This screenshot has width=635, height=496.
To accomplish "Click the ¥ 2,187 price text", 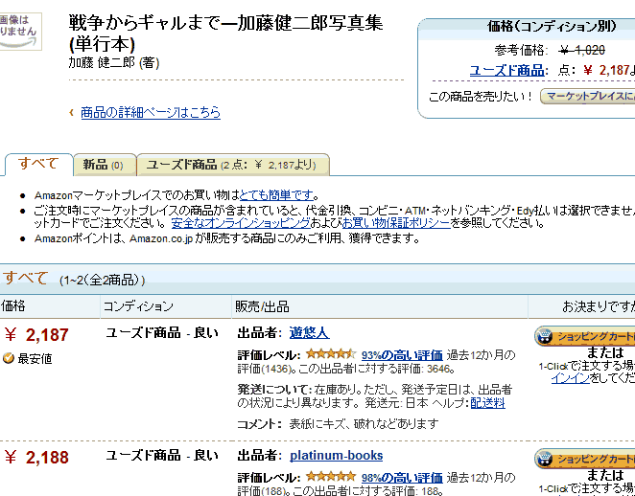I will (x=36, y=335).
